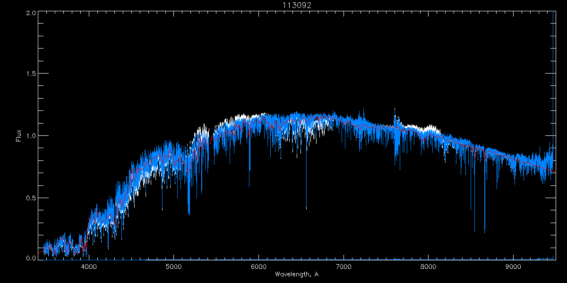Click the 0.5 y-axis tick label
Screen dimensions: 567x283
(x=30, y=198)
